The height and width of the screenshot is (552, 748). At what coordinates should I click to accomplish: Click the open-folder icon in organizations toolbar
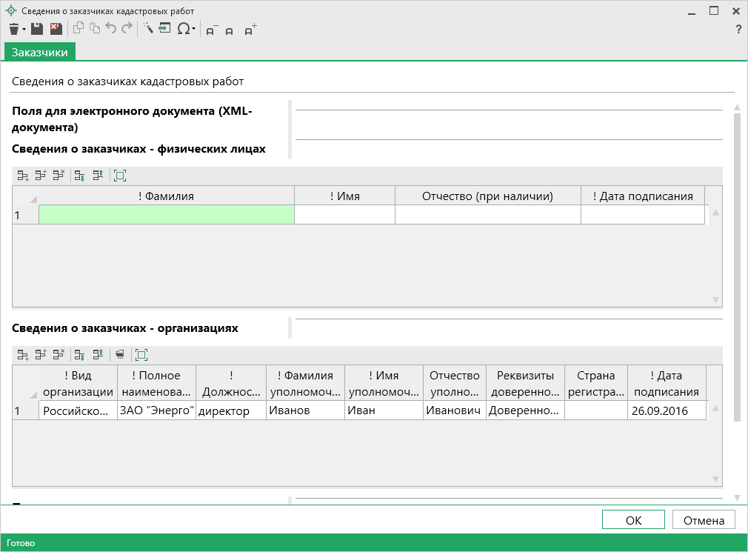click(x=120, y=354)
